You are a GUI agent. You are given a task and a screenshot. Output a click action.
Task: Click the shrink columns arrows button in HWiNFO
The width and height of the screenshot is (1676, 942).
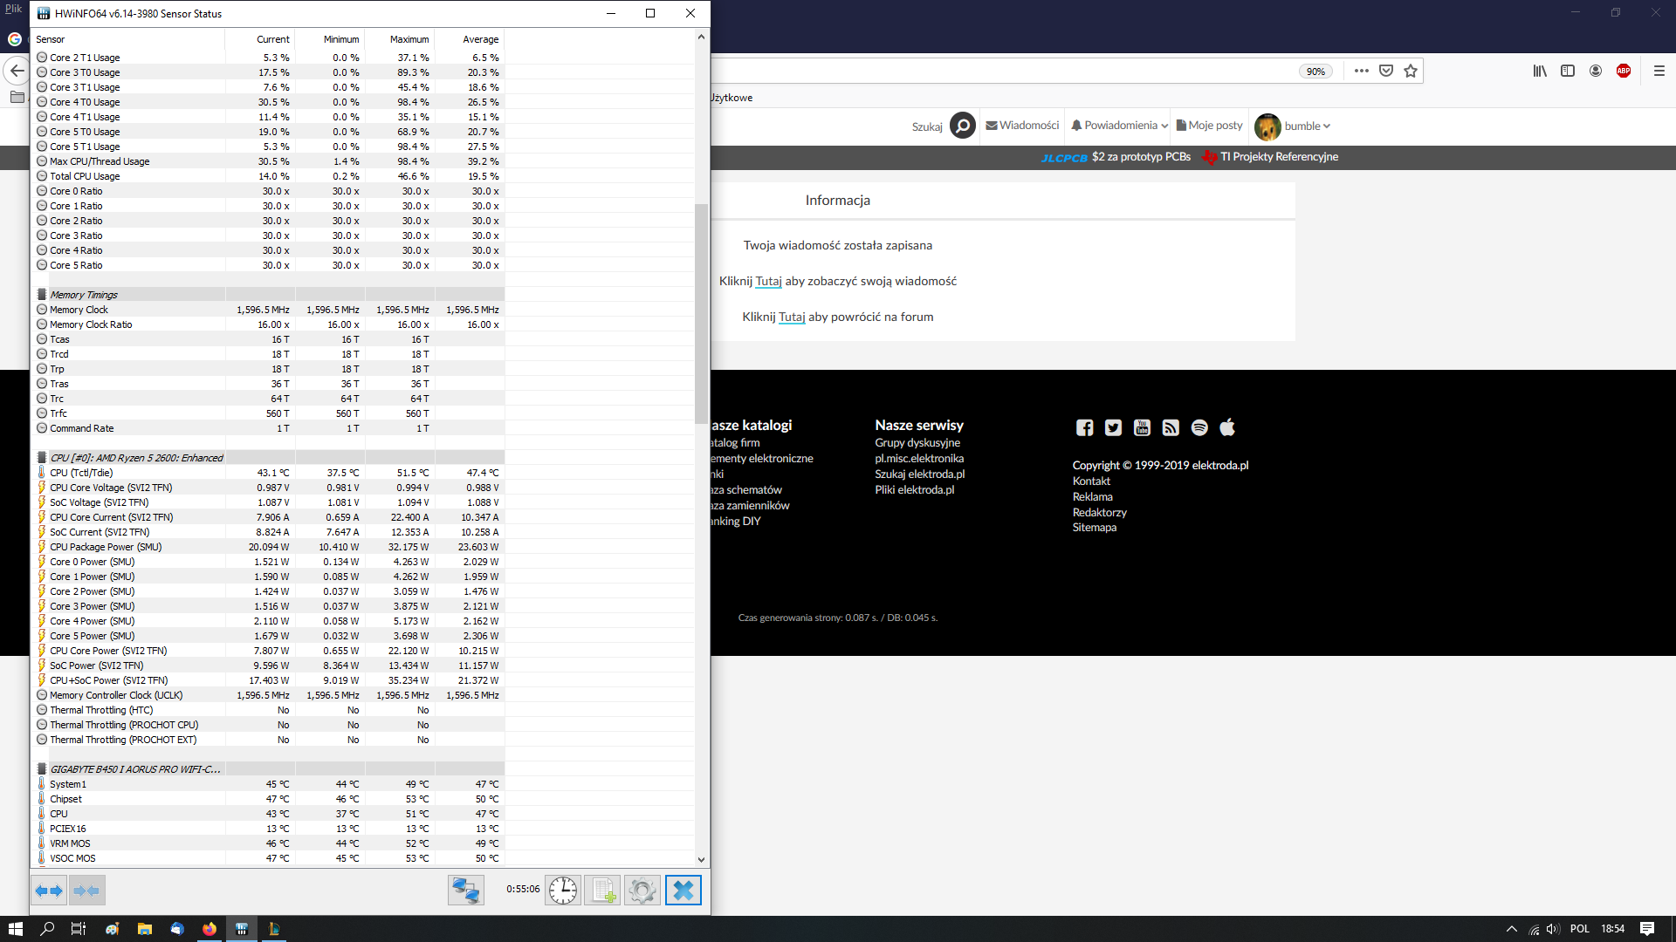[x=87, y=891]
